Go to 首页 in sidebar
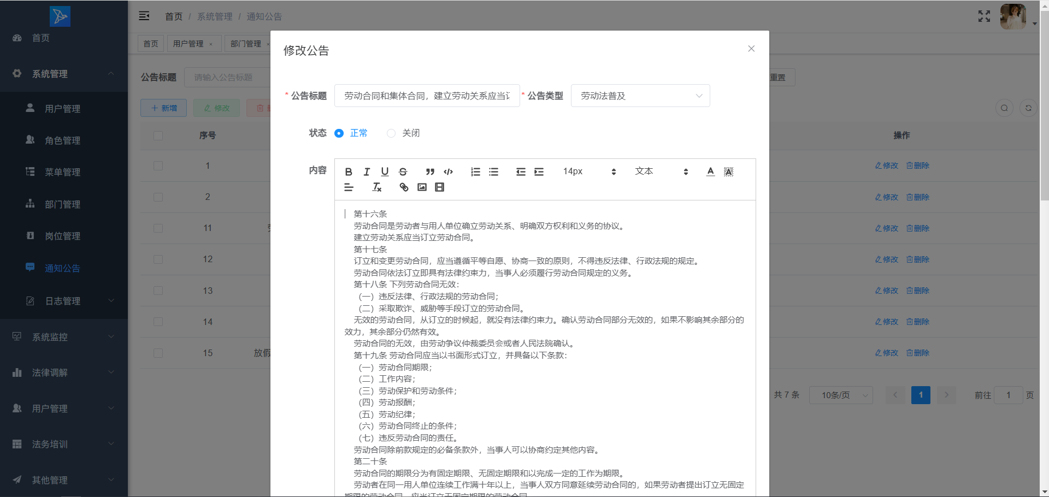The height and width of the screenshot is (497, 1049). click(x=64, y=38)
